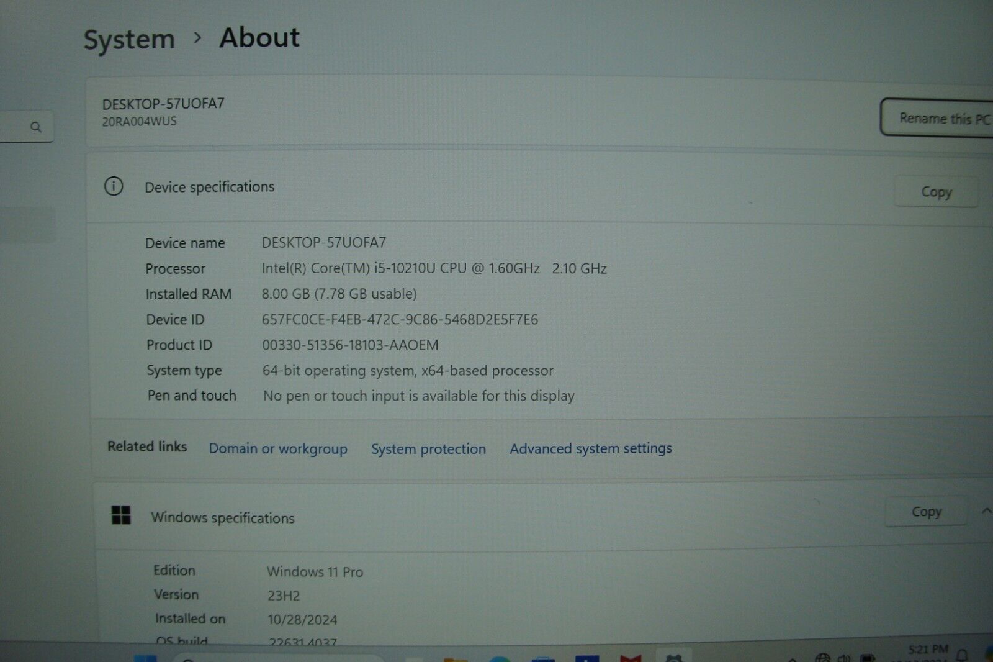Open Advanced system settings link

pos(591,448)
